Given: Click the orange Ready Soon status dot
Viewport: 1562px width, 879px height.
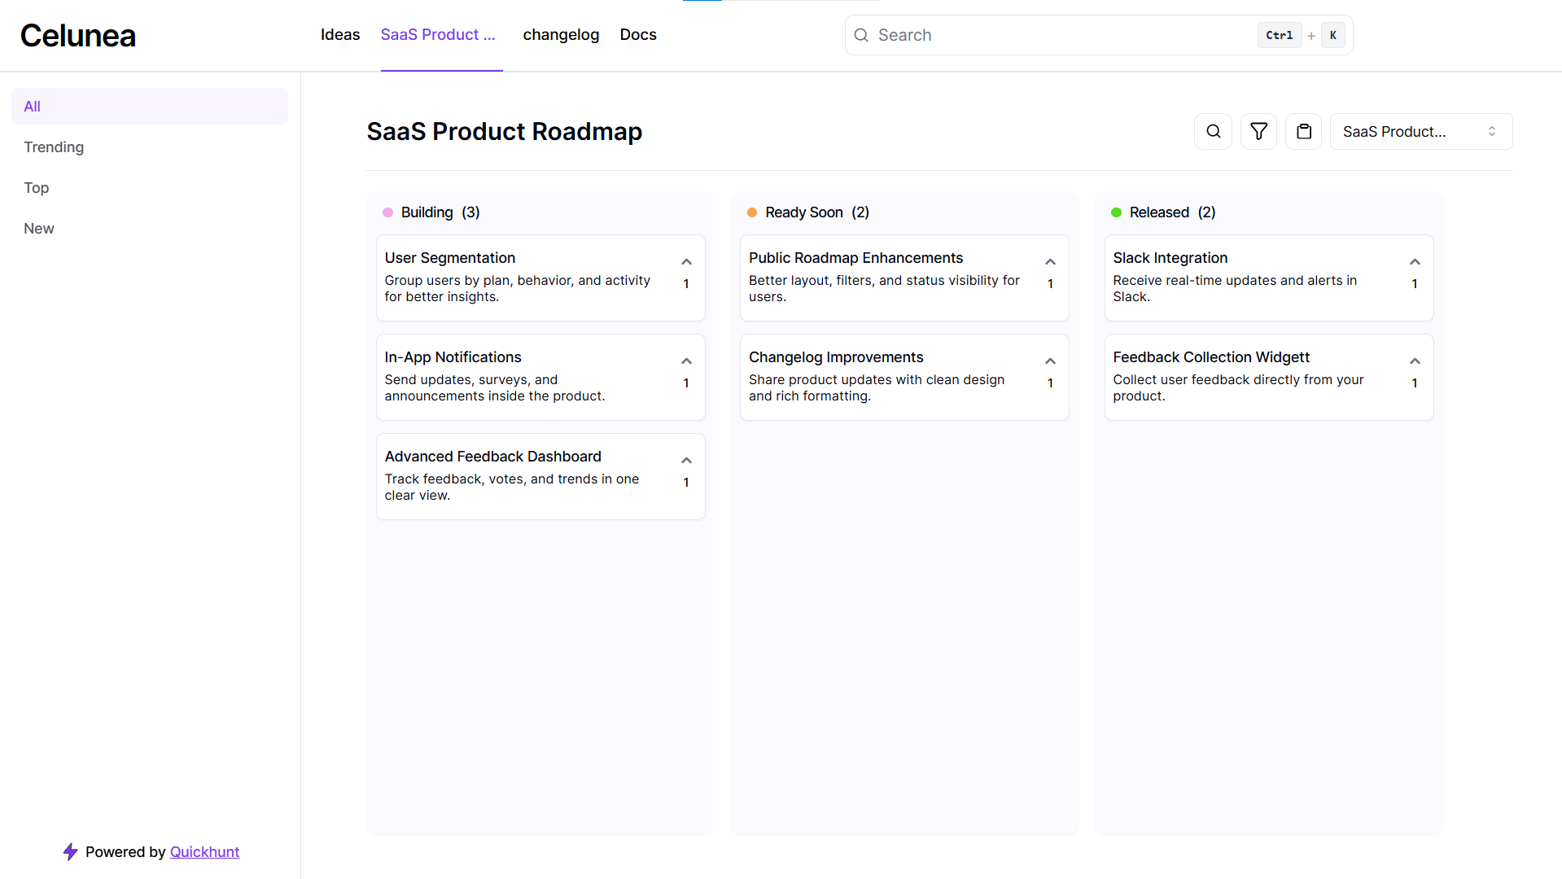Looking at the screenshot, I should [x=752, y=212].
